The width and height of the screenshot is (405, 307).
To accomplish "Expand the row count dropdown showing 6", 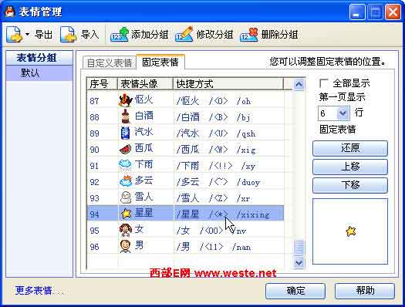I will [x=343, y=113].
